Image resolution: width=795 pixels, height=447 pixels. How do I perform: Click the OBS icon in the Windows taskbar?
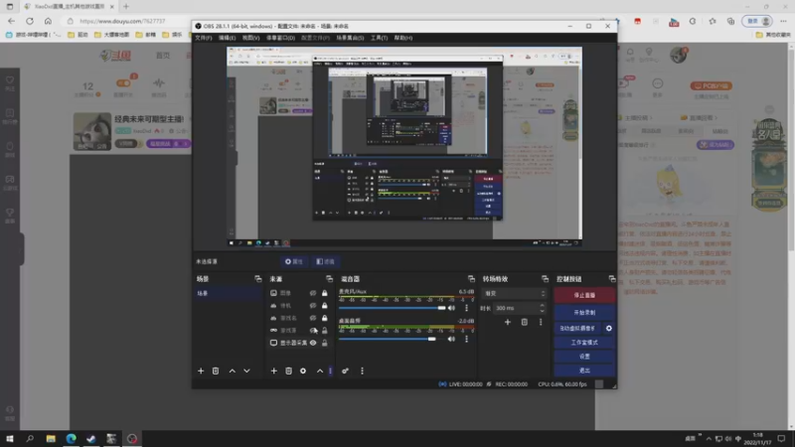tap(132, 438)
